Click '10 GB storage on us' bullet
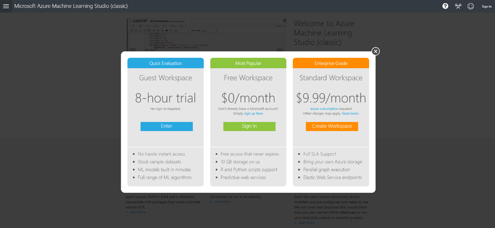This screenshot has width=495, height=228. click(240, 162)
